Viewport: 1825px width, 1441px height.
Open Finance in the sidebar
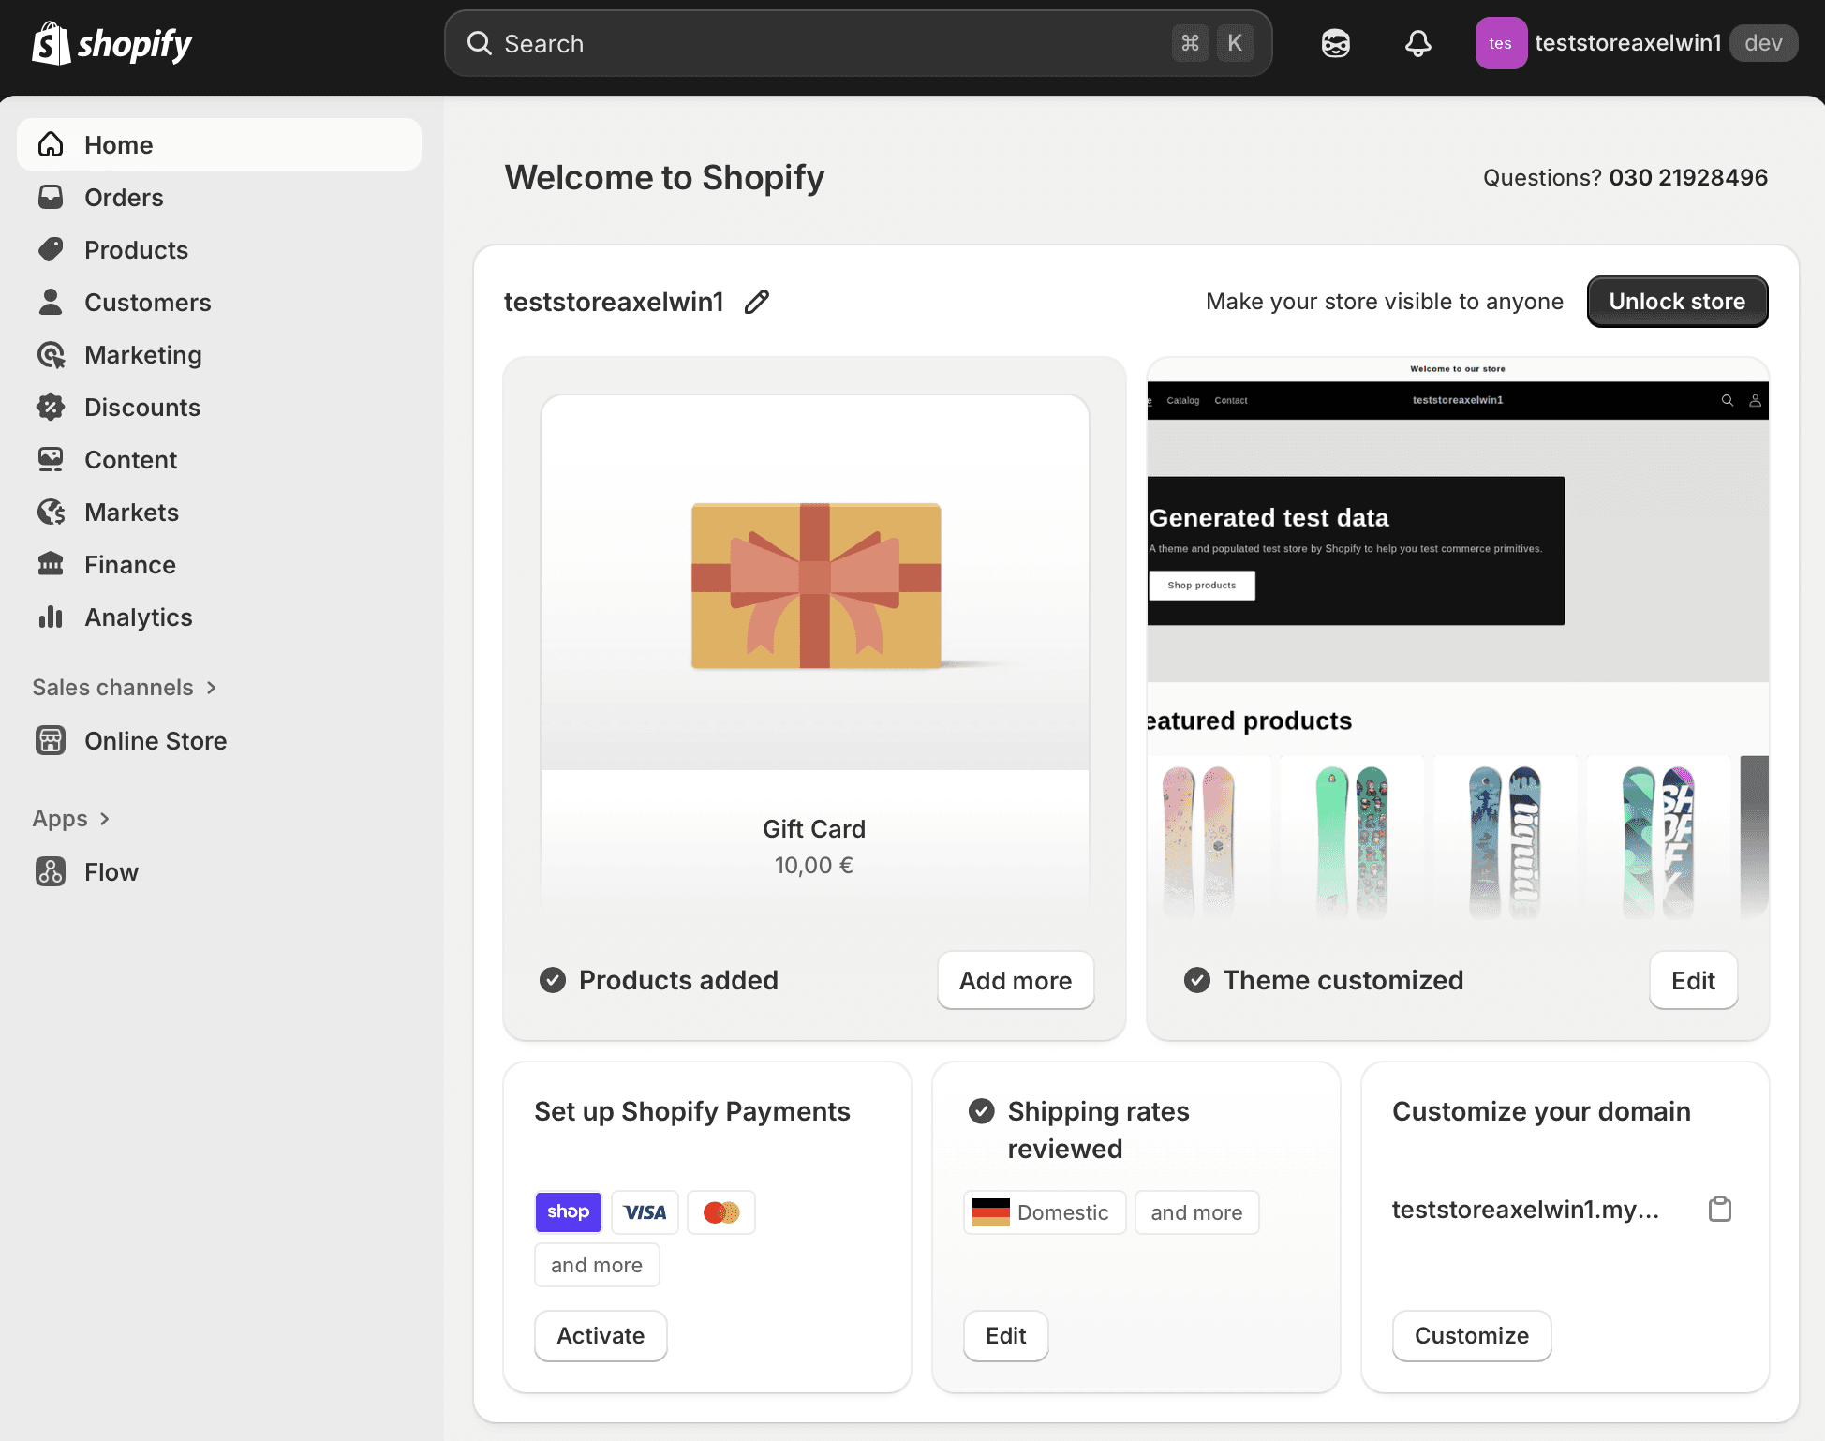219,564
